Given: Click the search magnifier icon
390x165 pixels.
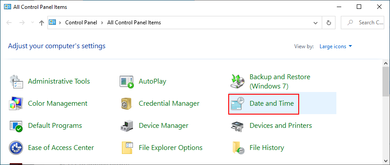Looking at the screenshot, I should click(350, 23).
